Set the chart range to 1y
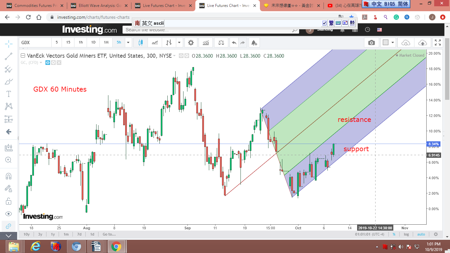The width and height of the screenshot is (450, 253). click(x=53, y=234)
